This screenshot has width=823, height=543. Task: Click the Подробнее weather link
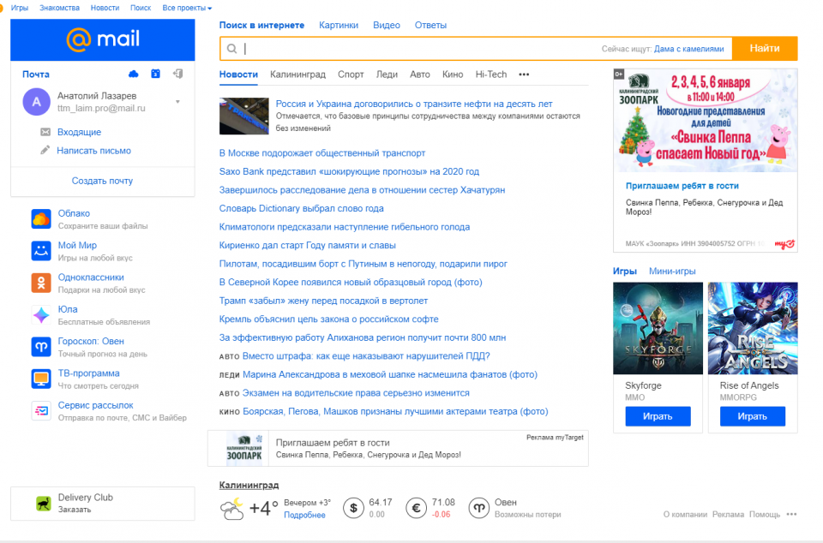(x=304, y=516)
